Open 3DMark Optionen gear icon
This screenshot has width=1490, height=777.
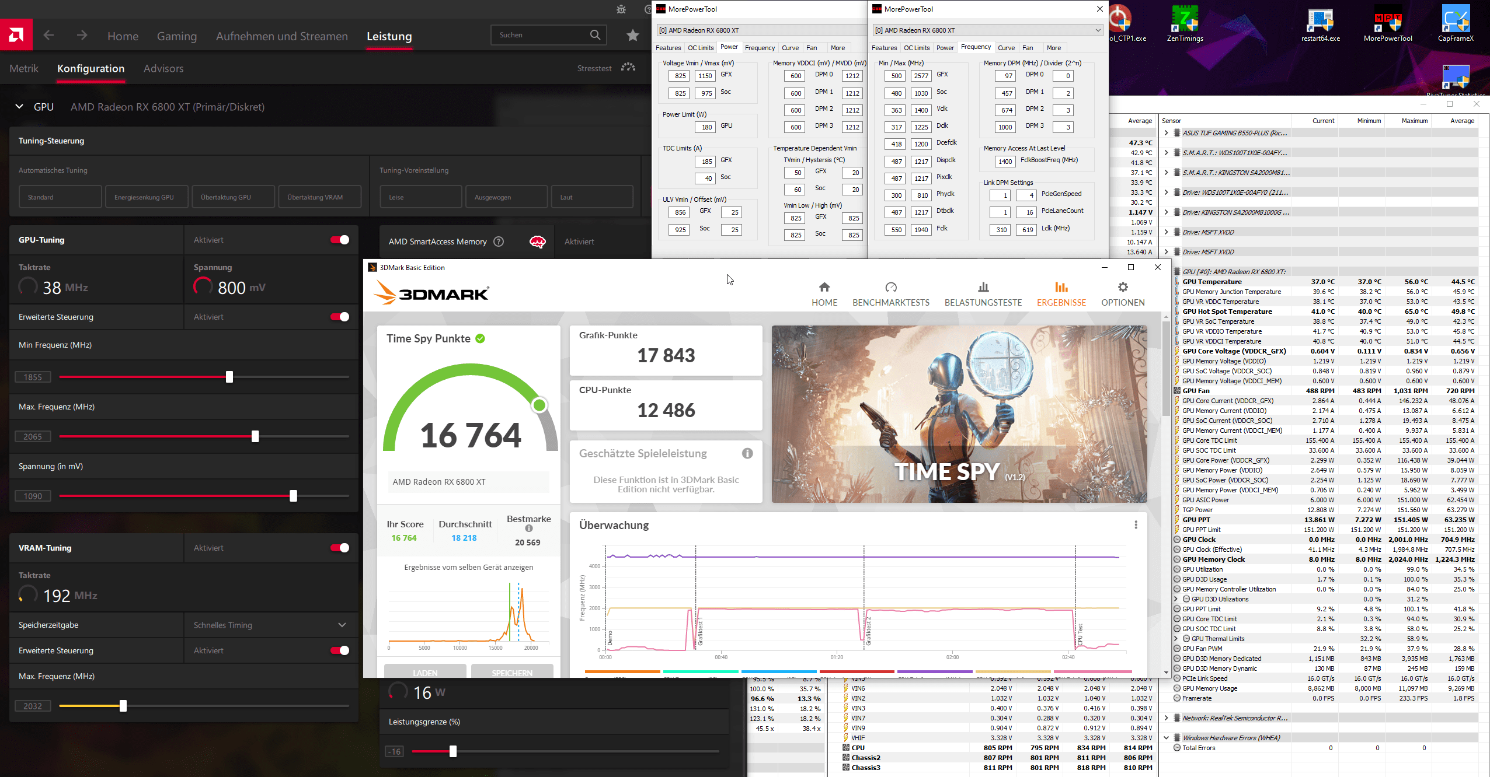tap(1122, 287)
